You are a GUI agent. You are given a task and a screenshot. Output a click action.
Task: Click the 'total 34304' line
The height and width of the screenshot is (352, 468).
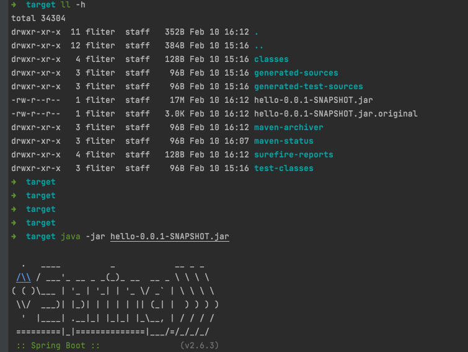click(x=38, y=18)
